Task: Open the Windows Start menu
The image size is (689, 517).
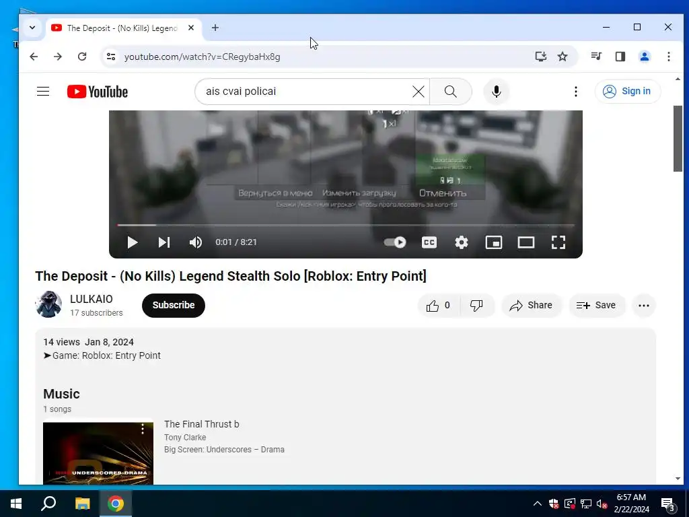Action: (16, 504)
